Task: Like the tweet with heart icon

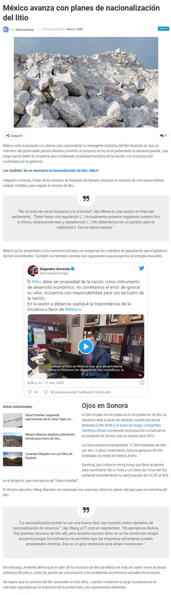Action: (30, 392)
